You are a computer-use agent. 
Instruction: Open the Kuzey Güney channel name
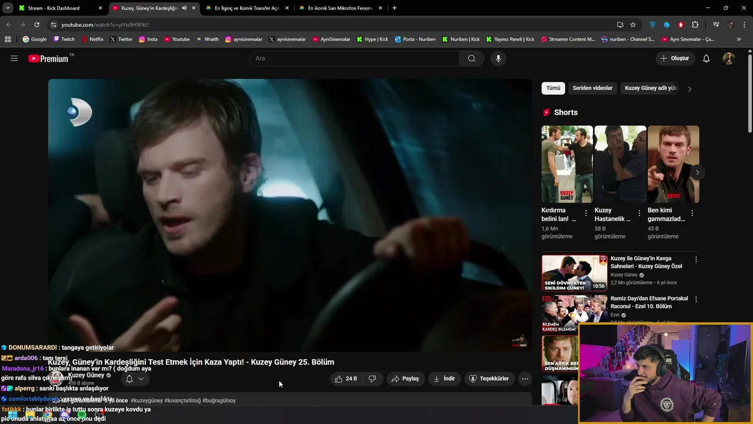[86, 375]
